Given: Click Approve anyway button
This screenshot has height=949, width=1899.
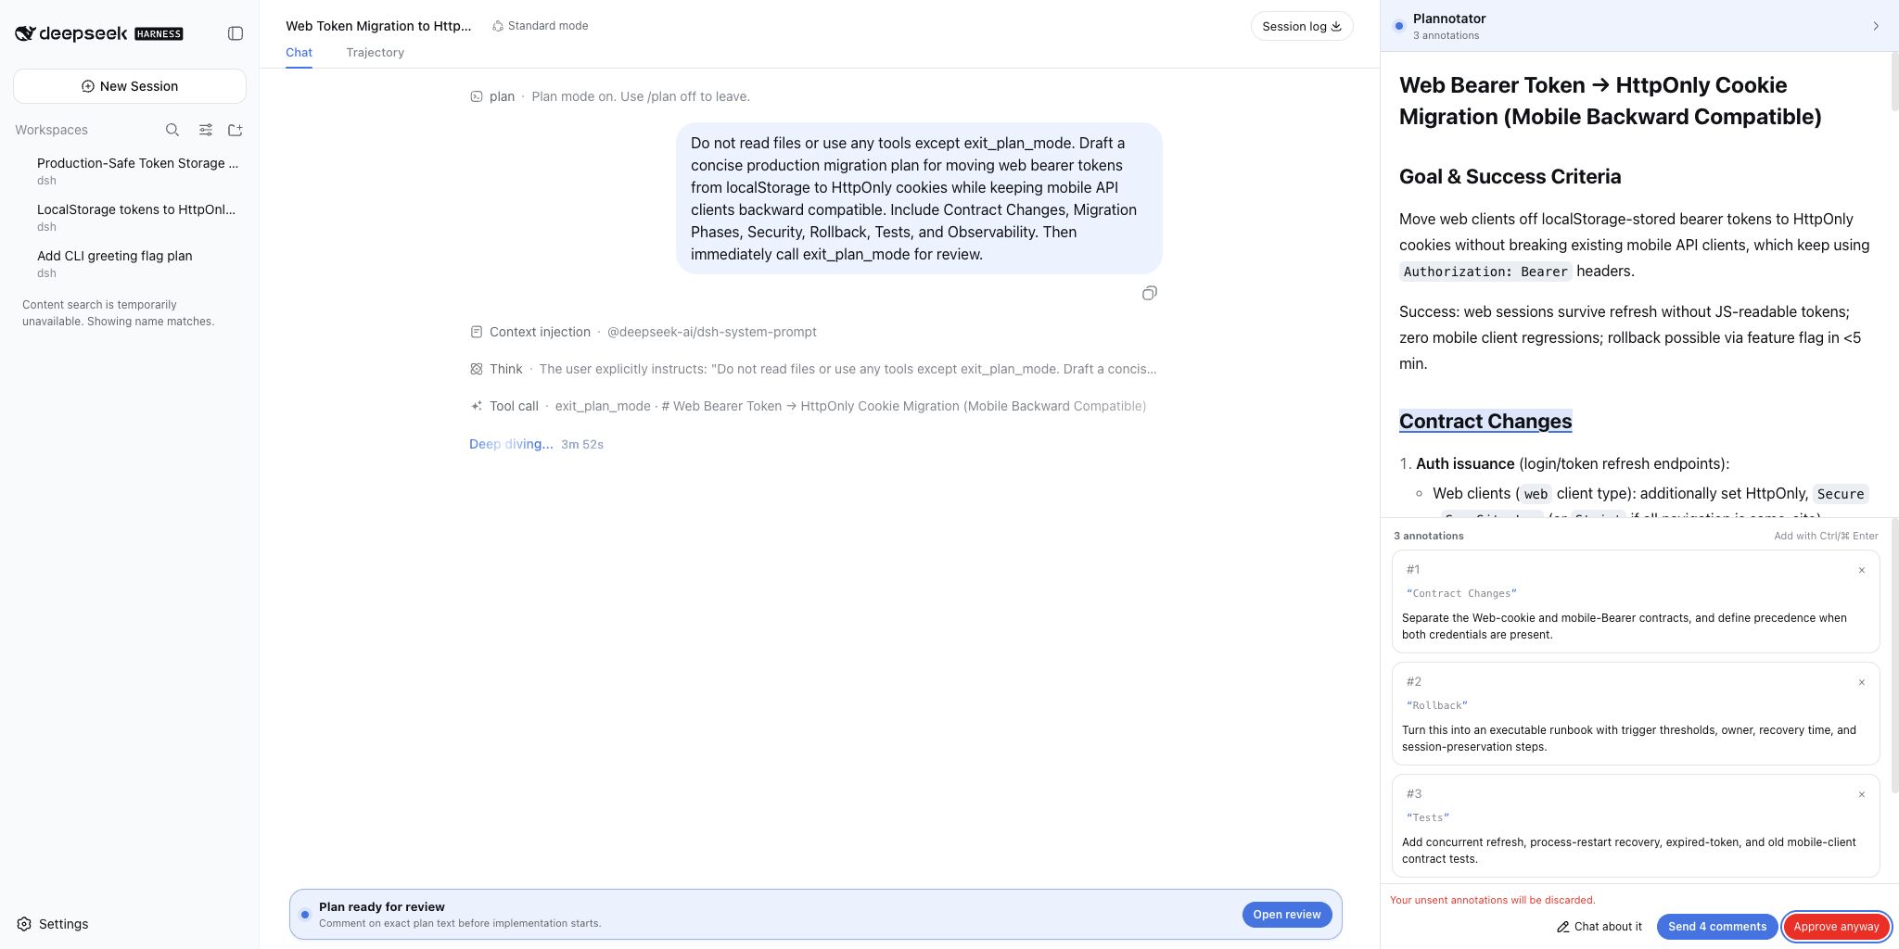Looking at the screenshot, I should (1836, 927).
